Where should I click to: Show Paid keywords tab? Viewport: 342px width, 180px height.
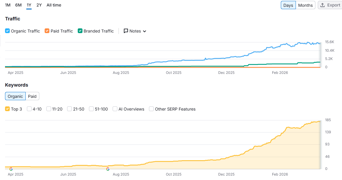pos(32,96)
